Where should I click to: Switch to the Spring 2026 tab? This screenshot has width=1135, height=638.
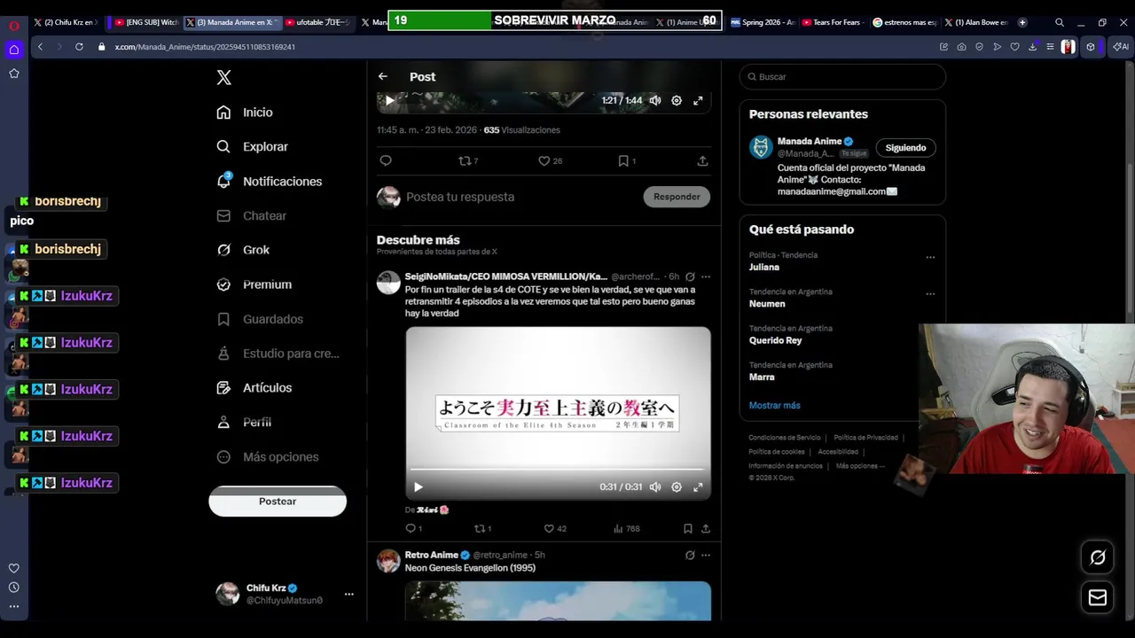pyautogui.click(x=763, y=22)
